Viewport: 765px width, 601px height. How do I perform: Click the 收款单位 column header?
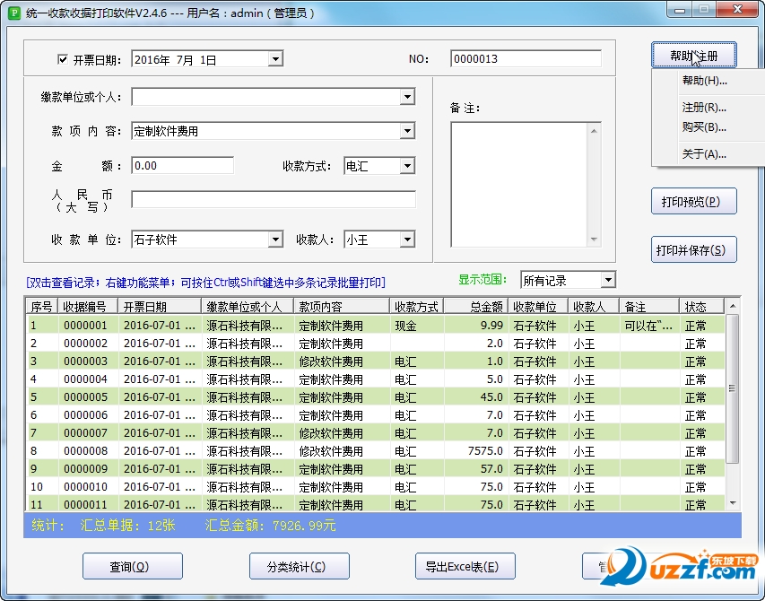tap(537, 307)
